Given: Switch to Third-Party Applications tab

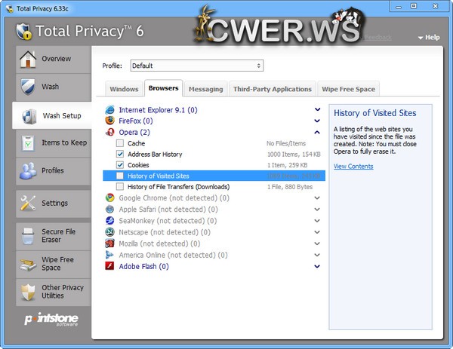Looking at the screenshot, I should pos(272,89).
